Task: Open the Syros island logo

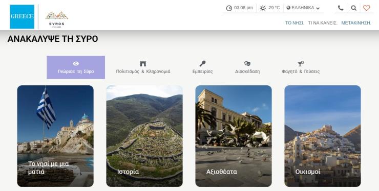Action: click(x=56, y=19)
